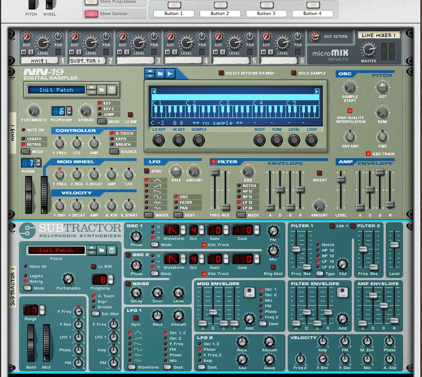The image size is (422, 377).
Task: Click NN-19 filter MODE button
Action: [241, 215]
